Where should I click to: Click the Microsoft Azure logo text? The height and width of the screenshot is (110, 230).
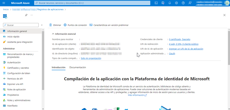pyautogui.click(x=20, y=3)
